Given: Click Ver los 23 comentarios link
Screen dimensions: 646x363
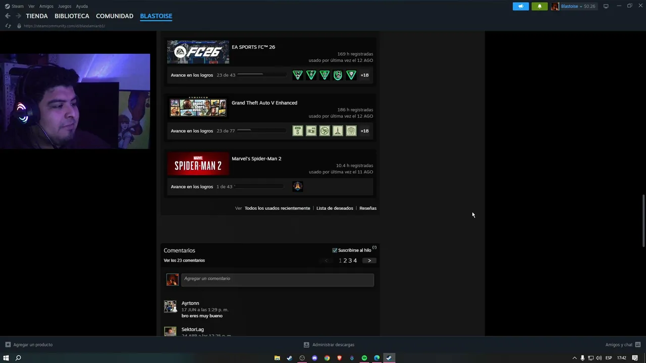Looking at the screenshot, I should (184, 261).
